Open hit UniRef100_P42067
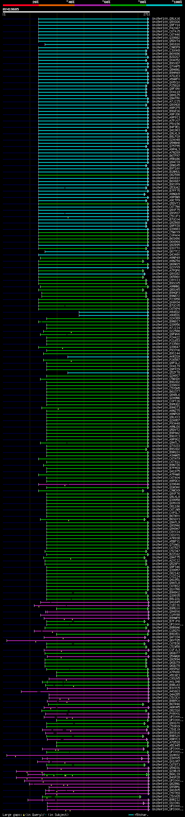The height and width of the screenshot is (817, 185). (x=166, y=28)
